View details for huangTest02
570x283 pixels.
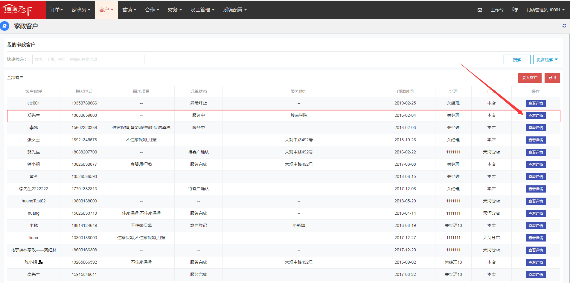coord(536,201)
